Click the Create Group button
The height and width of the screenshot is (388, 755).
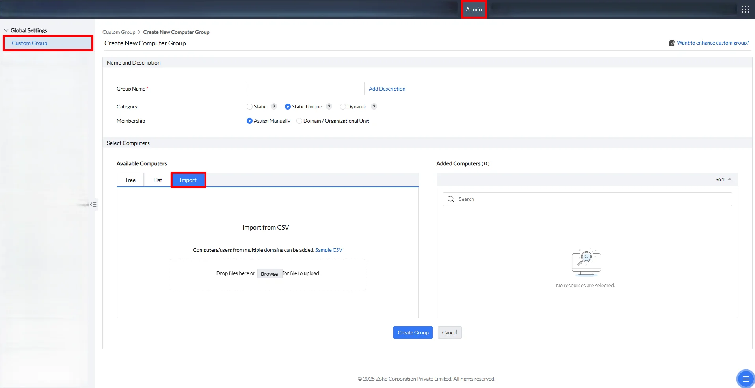click(413, 332)
